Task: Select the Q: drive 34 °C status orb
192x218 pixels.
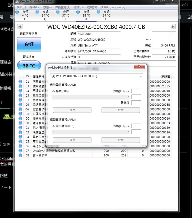Action: [37, 12]
